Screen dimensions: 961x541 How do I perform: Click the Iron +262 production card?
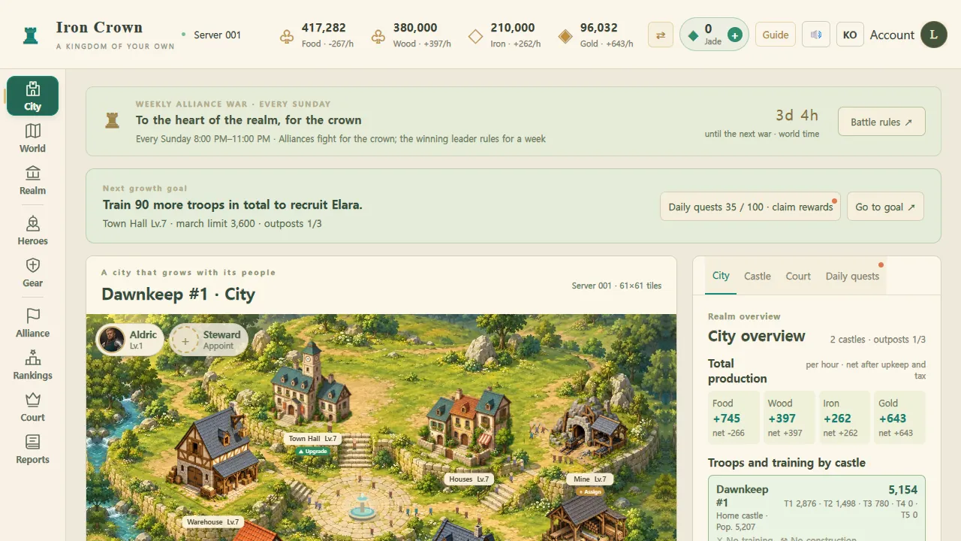click(x=845, y=418)
